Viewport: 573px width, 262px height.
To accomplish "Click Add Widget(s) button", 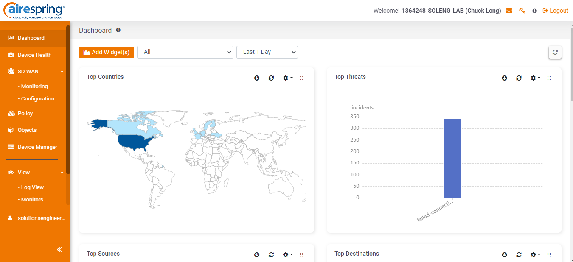I will coord(107,52).
